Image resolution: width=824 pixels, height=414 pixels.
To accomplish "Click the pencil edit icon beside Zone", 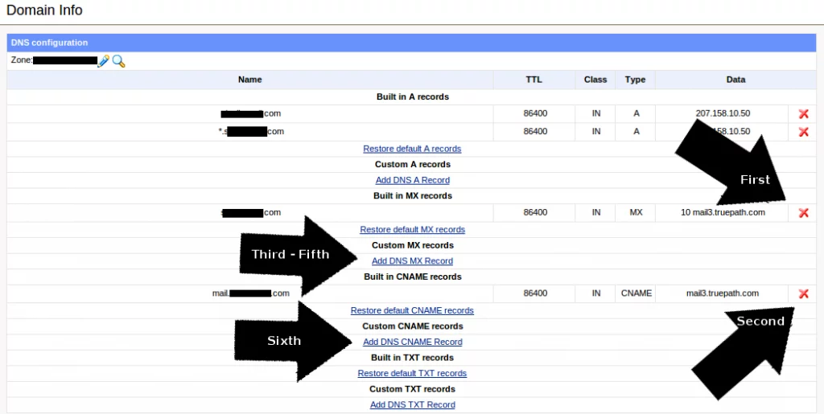I will pos(103,60).
